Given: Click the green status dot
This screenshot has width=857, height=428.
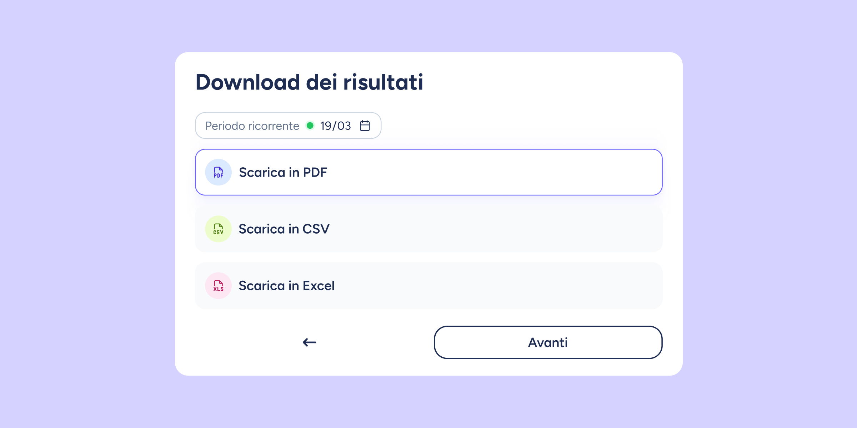Looking at the screenshot, I should click(x=310, y=126).
